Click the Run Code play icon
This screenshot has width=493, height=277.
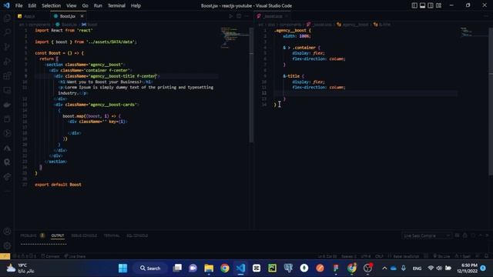(231, 16)
